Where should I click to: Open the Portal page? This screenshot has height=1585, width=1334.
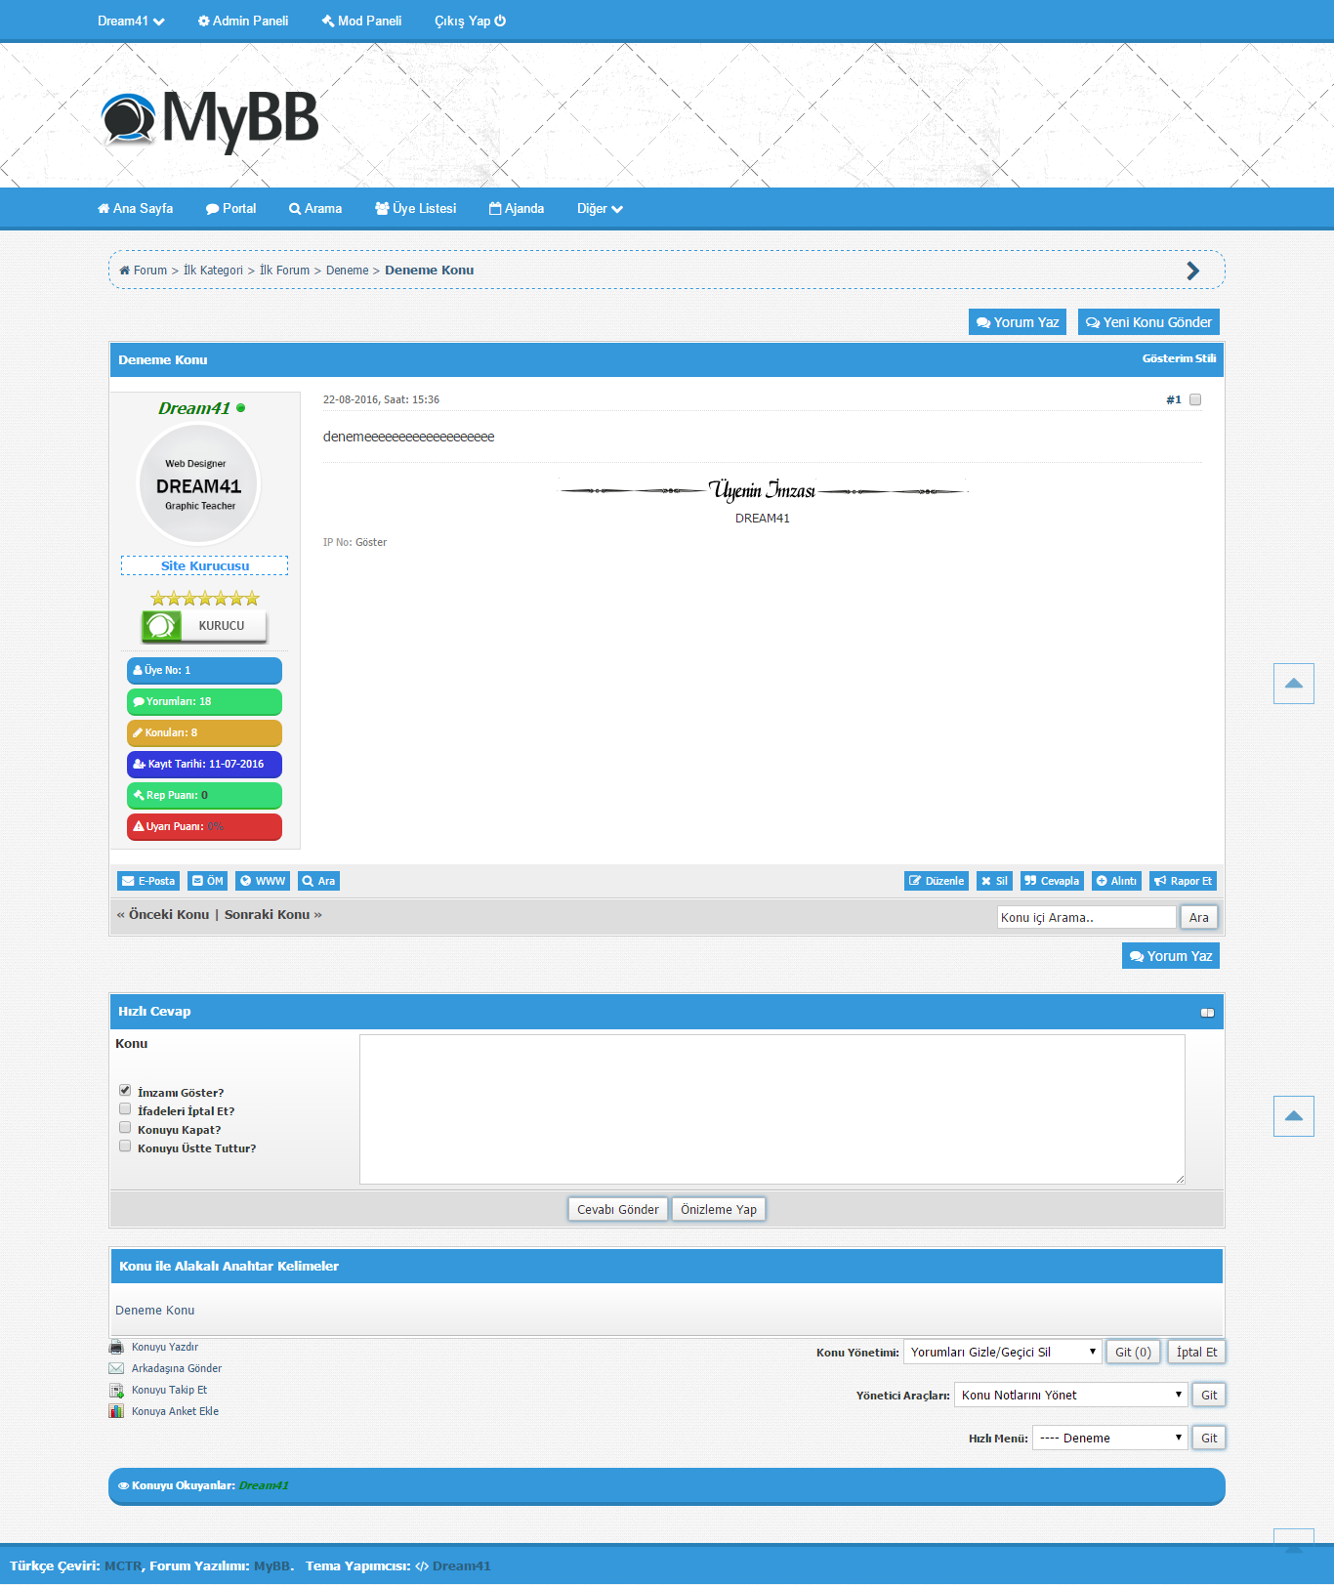[x=230, y=208]
